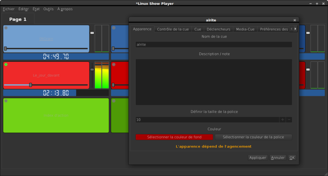Click the empty level meter beside 06Grain
This screenshot has height=176, width=328.
tap(102, 38)
